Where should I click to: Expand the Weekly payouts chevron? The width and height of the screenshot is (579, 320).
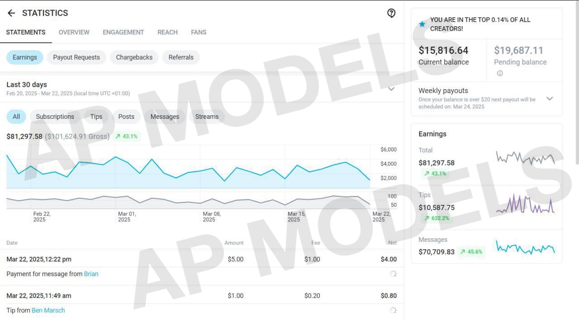click(x=550, y=99)
